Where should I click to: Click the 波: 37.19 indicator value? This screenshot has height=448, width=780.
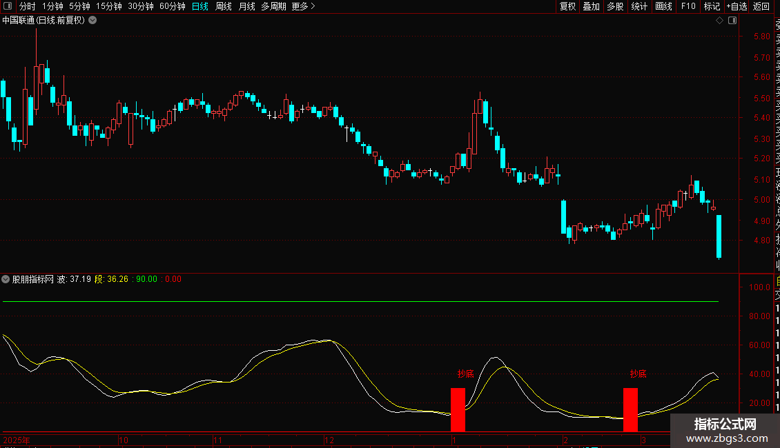(74, 279)
